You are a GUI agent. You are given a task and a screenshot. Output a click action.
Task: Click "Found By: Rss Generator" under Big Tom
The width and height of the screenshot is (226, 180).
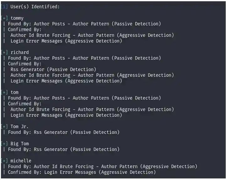tap(64, 150)
